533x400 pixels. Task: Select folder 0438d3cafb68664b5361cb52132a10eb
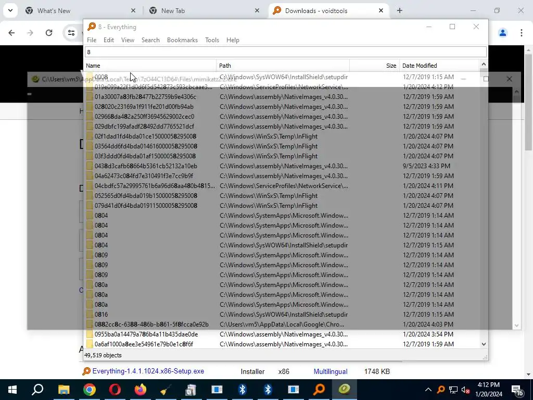pyautogui.click(x=146, y=166)
